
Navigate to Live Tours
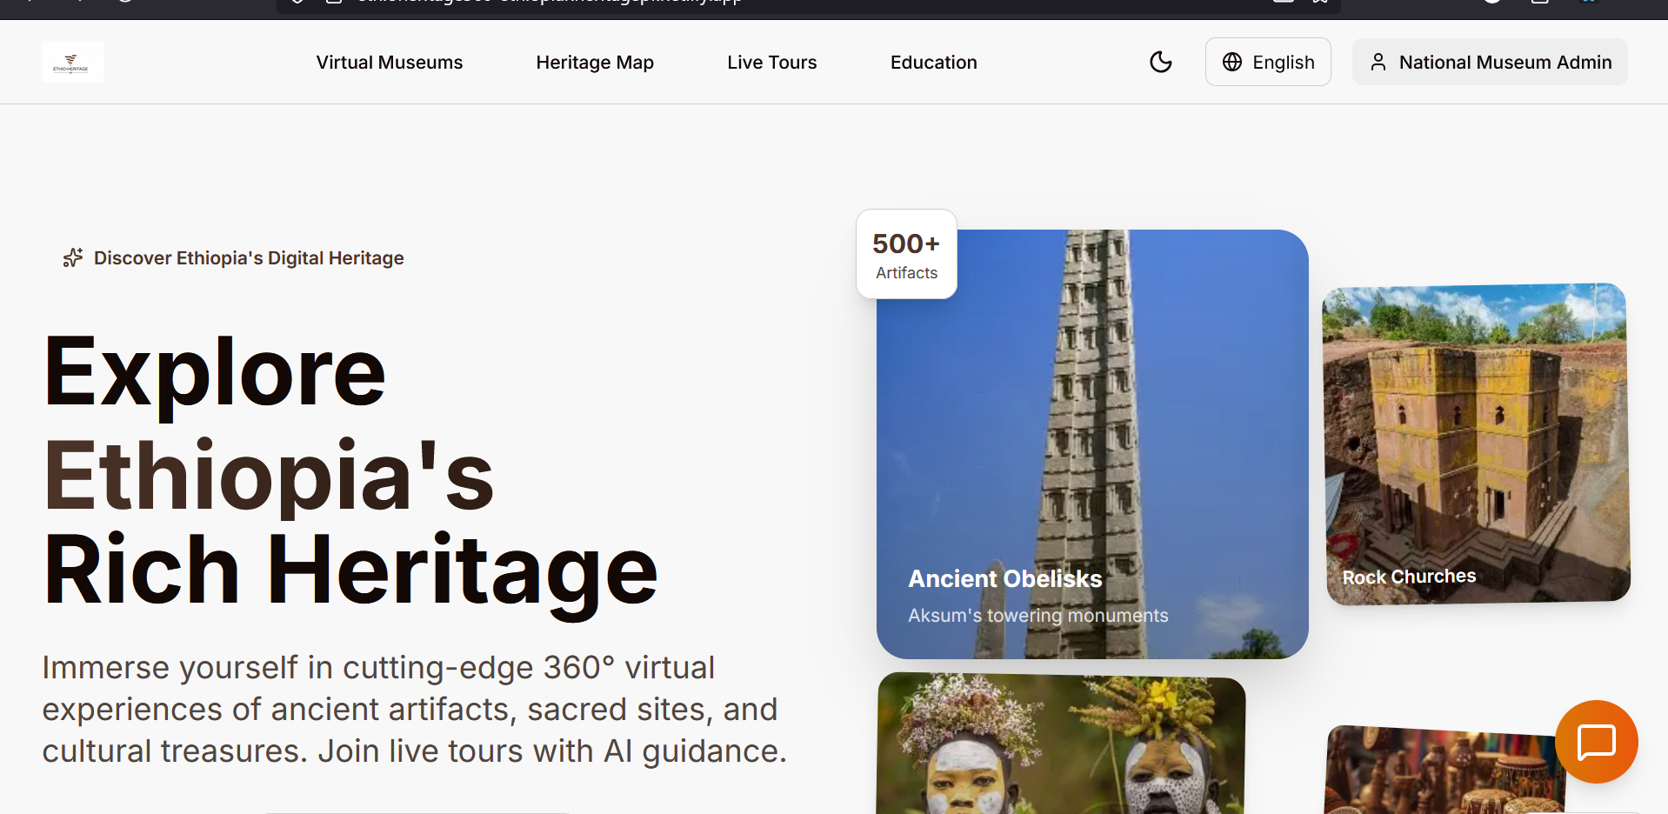(x=772, y=63)
